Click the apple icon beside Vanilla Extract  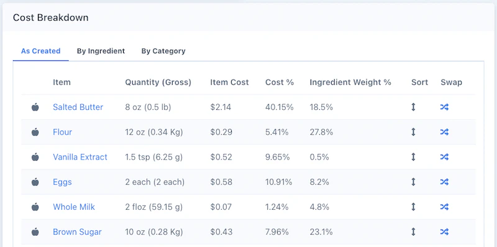(35, 157)
